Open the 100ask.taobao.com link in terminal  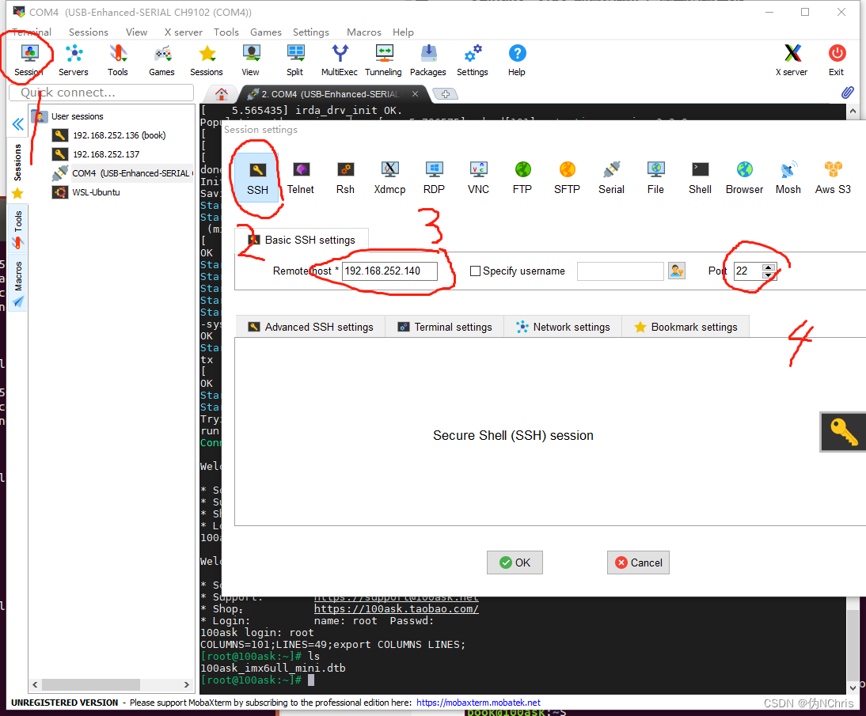tap(396, 609)
